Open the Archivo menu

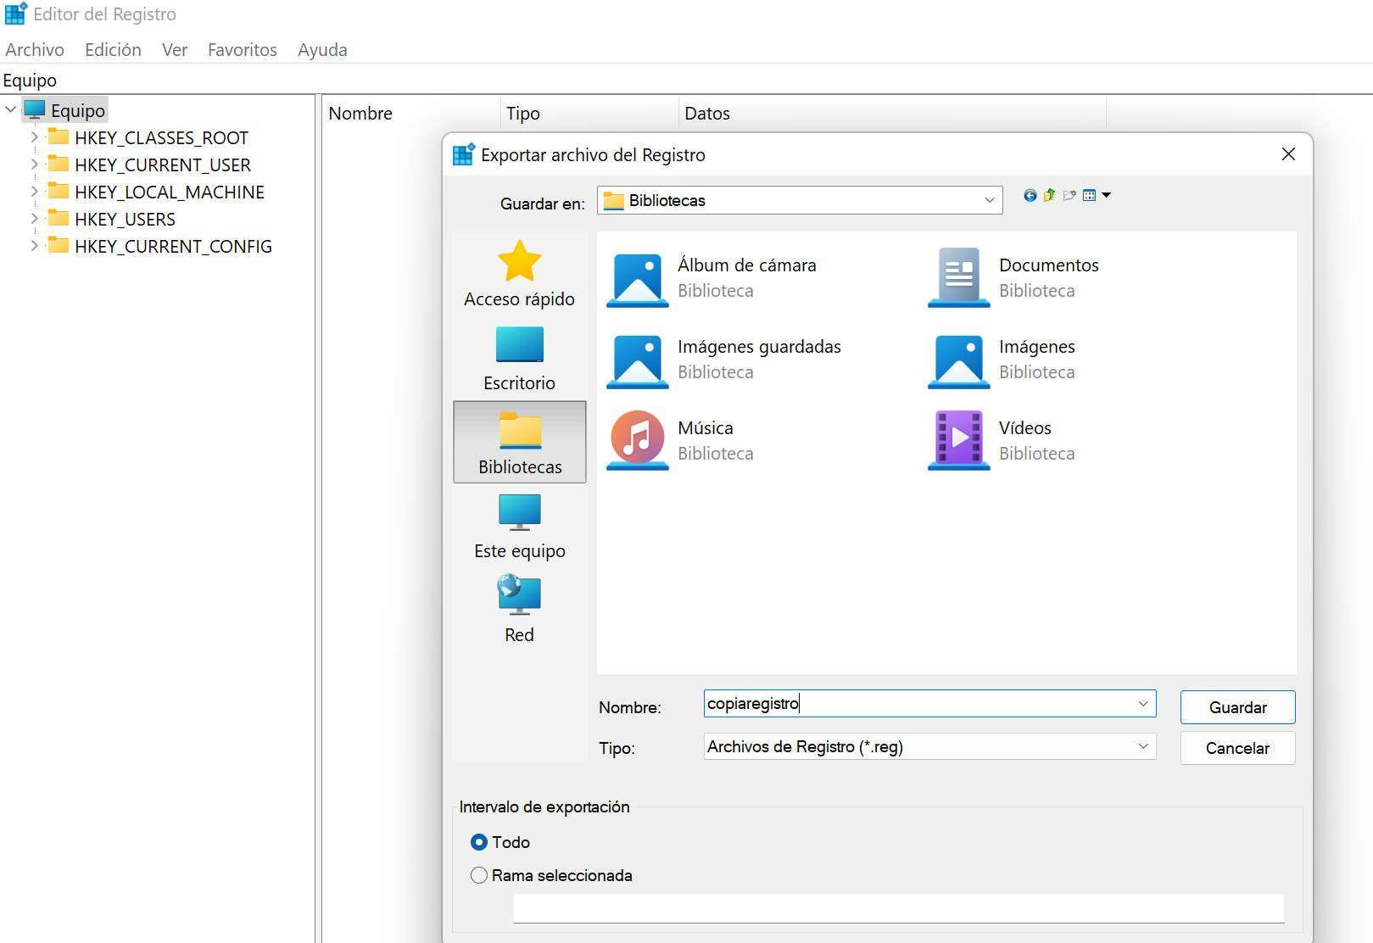[x=35, y=50]
